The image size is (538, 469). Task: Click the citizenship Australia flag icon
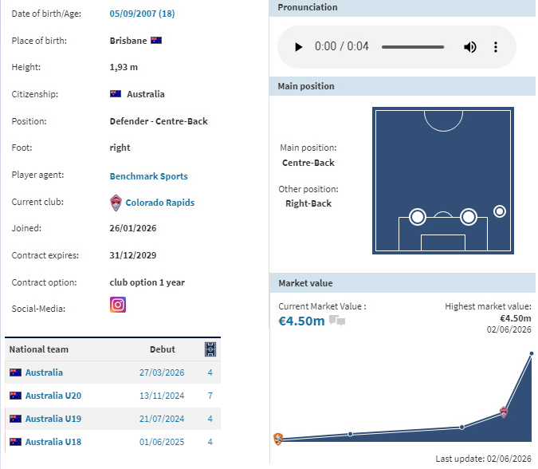click(116, 94)
